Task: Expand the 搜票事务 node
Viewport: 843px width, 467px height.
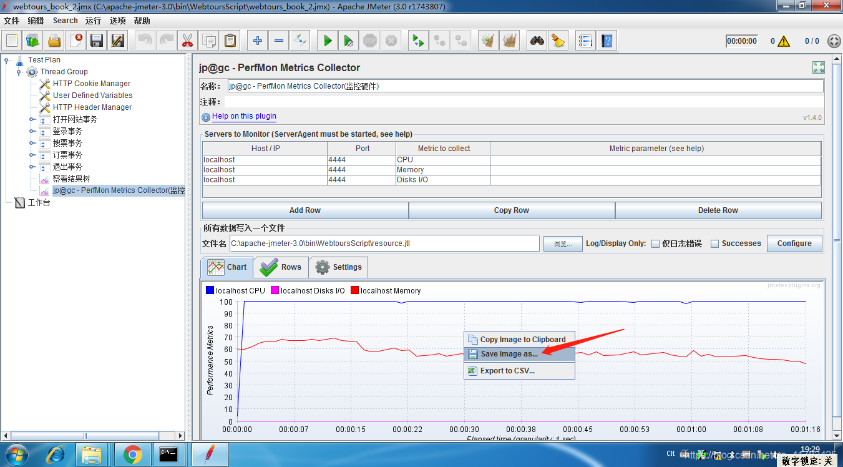Action: 32,143
